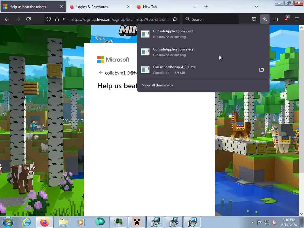Click the page scrollbar down arrow
304x228 pixels.
[302, 214]
